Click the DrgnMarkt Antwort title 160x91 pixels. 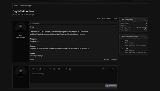(24, 11)
